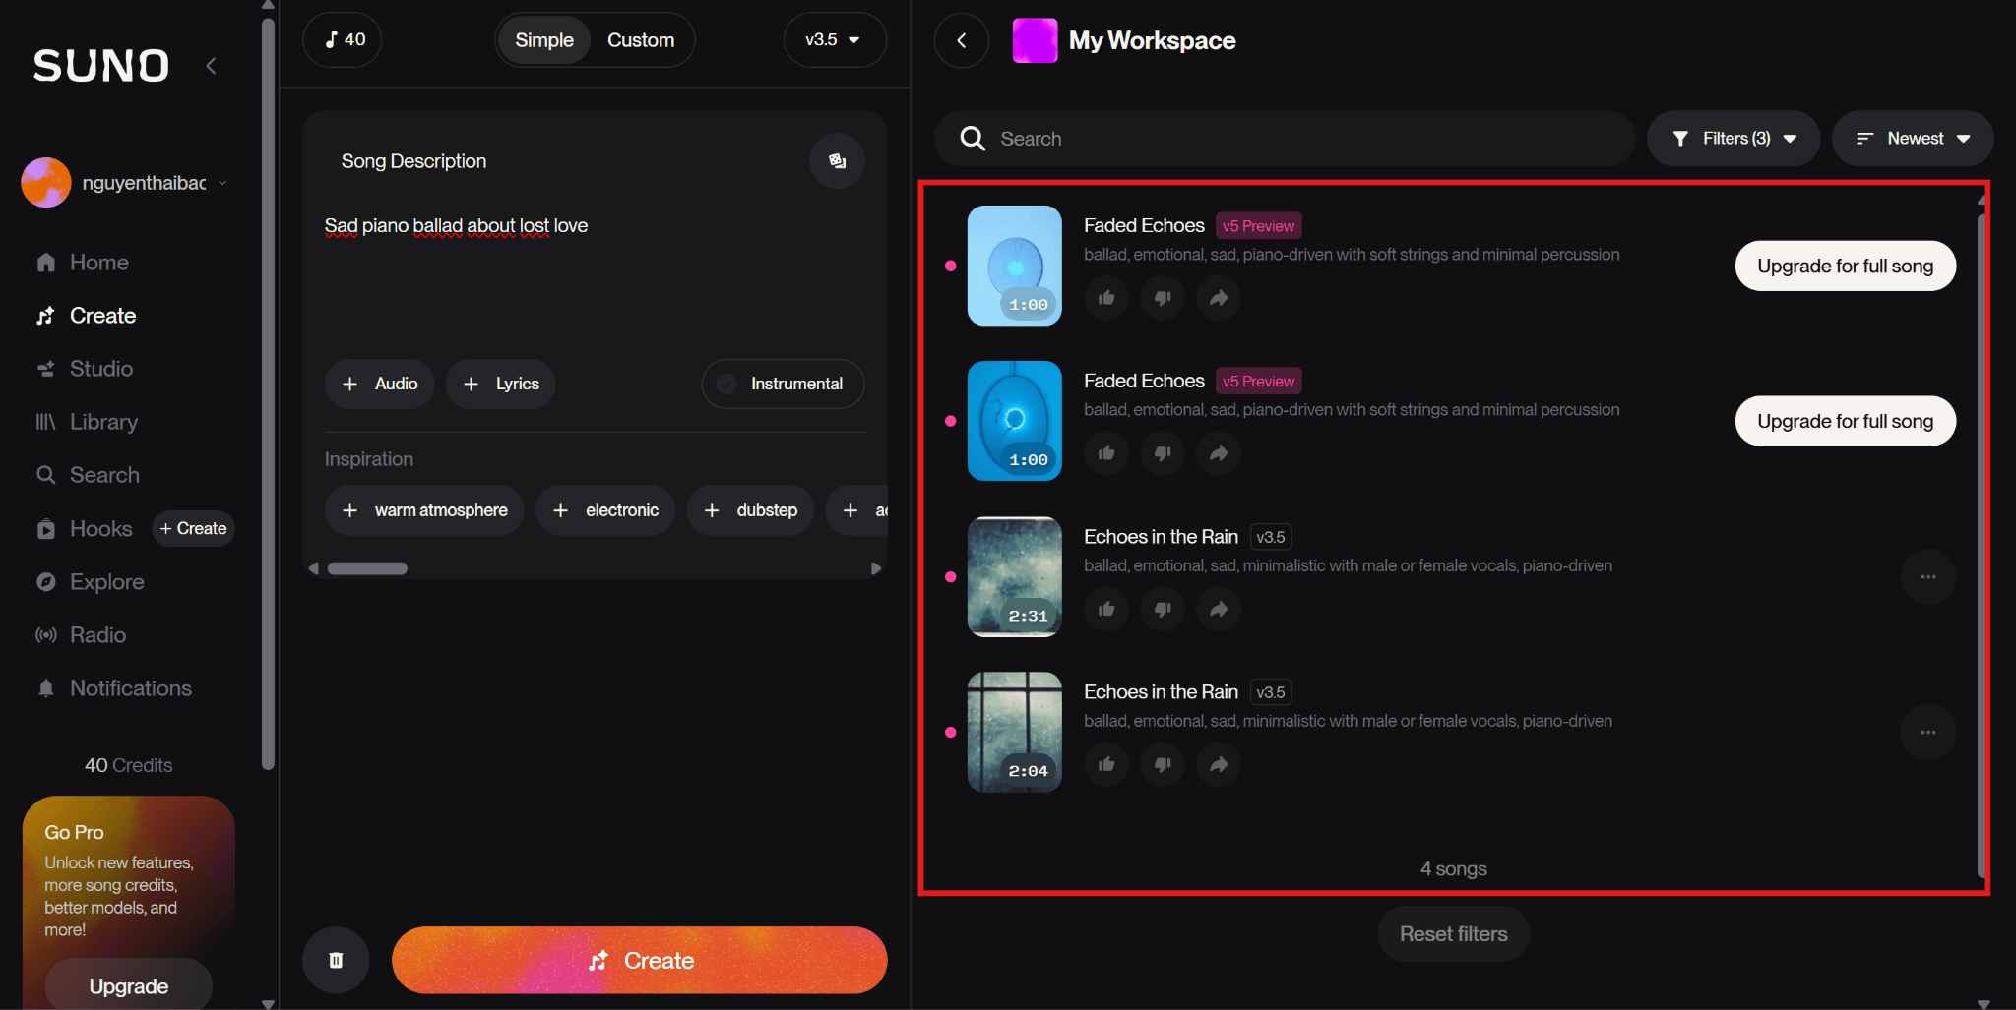Toggle the Instrumental option
Viewport: 2016px width, 1010px height.
[x=783, y=384]
